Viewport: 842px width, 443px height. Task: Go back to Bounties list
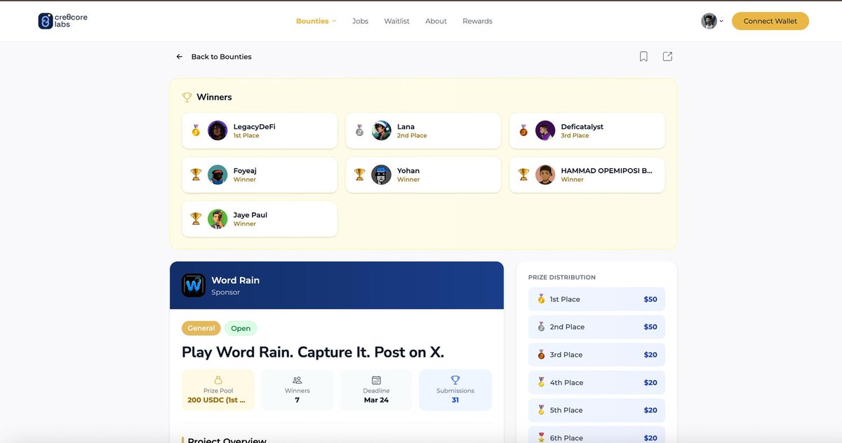click(213, 57)
